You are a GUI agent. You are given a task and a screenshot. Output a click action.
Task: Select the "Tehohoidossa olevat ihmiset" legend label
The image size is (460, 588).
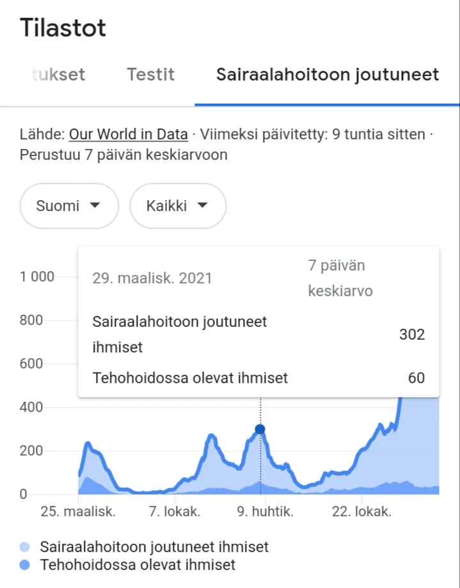[x=138, y=565]
